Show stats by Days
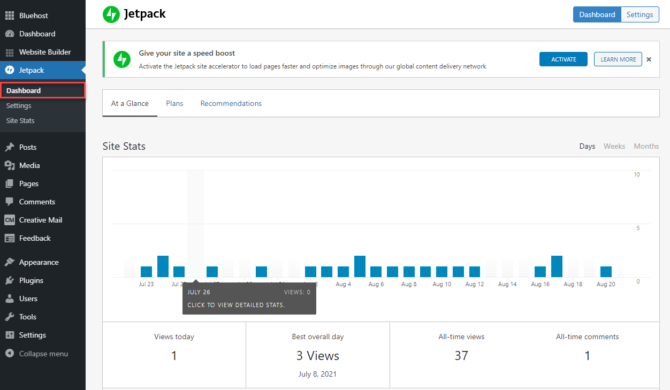Viewport: 670px width, 390px height. tap(587, 146)
